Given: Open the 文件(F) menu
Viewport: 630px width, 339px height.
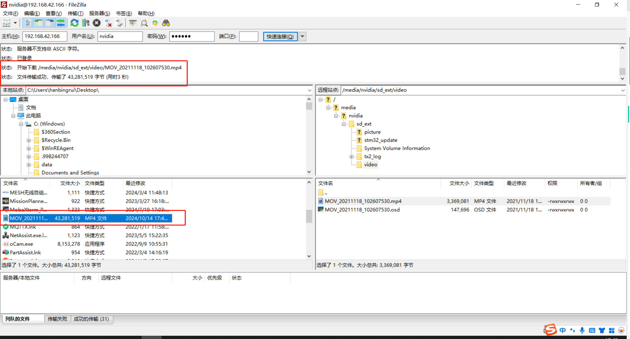Looking at the screenshot, I should pyautogui.click(x=10, y=13).
